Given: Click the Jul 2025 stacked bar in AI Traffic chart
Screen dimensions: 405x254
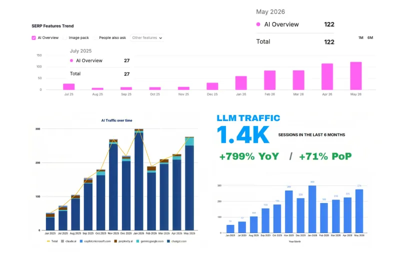Looking at the screenshot, I should click(63, 218).
